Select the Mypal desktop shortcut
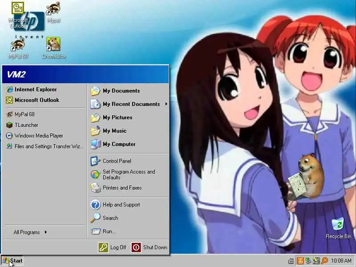This screenshot has width=356, height=267. (x=53, y=12)
